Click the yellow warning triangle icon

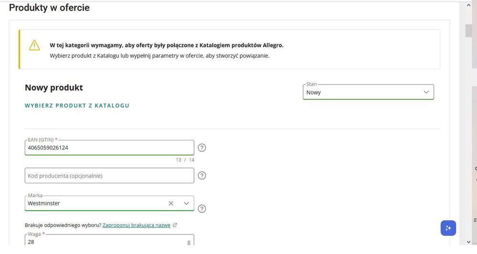click(x=34, y=45)
